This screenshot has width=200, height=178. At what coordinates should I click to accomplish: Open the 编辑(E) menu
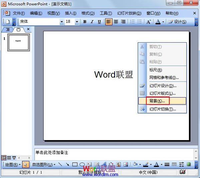click(36, 13)
